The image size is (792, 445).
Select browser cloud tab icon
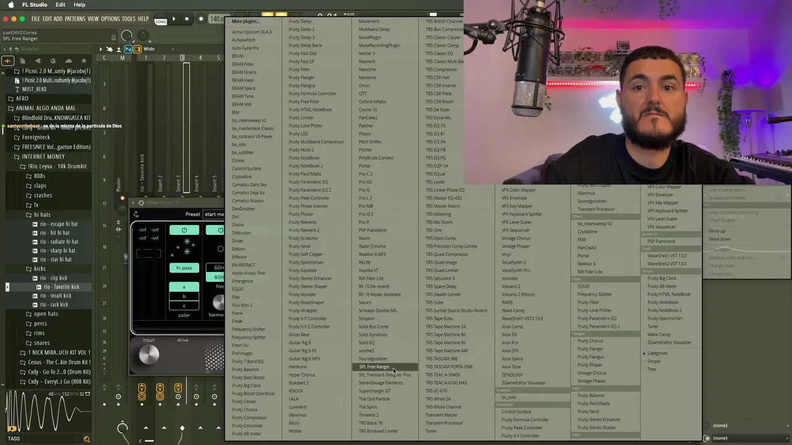[x=68, y=61]
